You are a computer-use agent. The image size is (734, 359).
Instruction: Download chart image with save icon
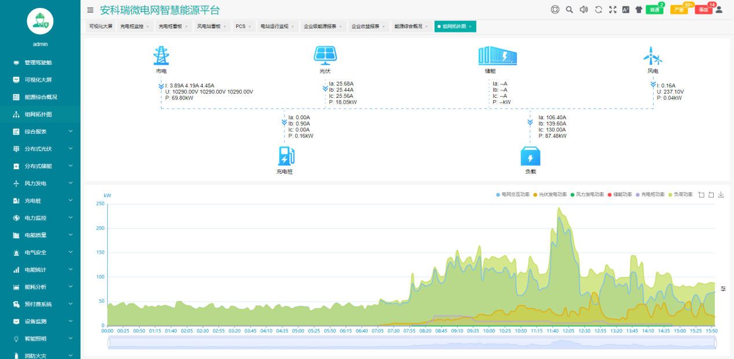[x=721, y=195]
